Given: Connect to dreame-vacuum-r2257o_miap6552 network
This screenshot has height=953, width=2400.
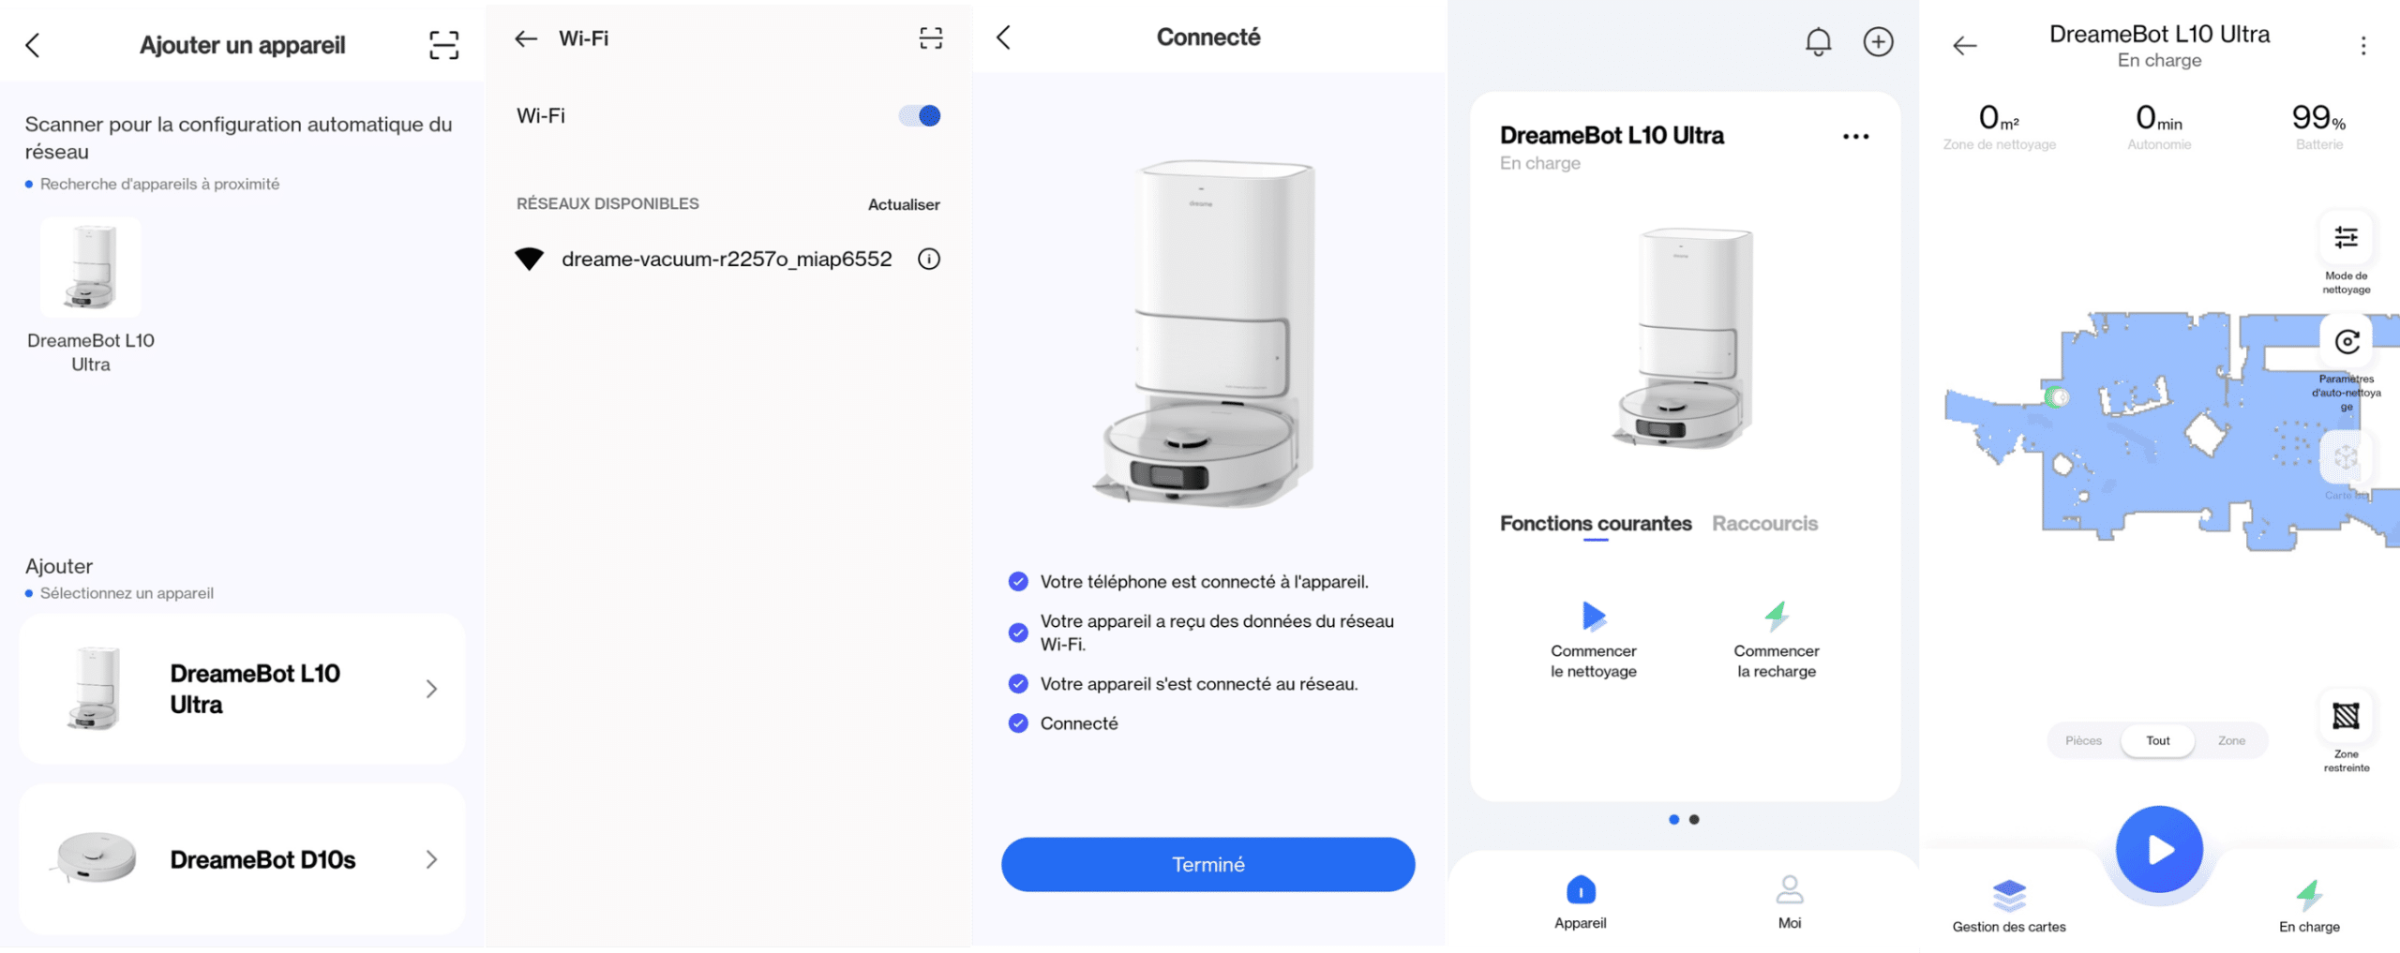Looking at the screenshot, I should [x=727, y=259].
